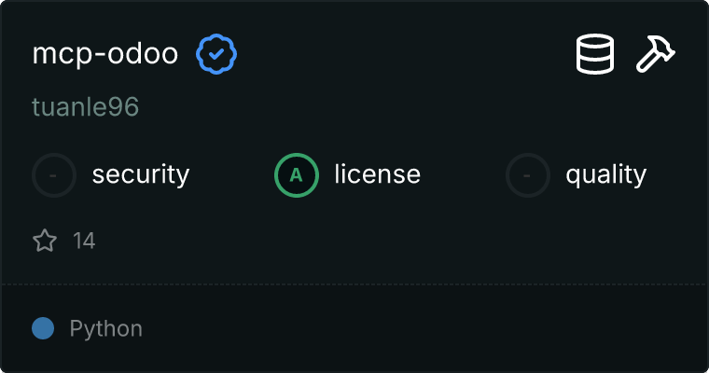The width and height of the screenshot is (709, 373).
Task: Open the mcp-odoo server title
Action: (104, 54)
